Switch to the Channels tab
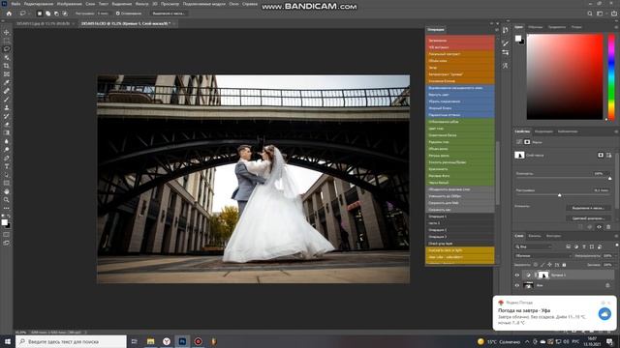Viewport: 620px width, 348px height. pos(535,236)
